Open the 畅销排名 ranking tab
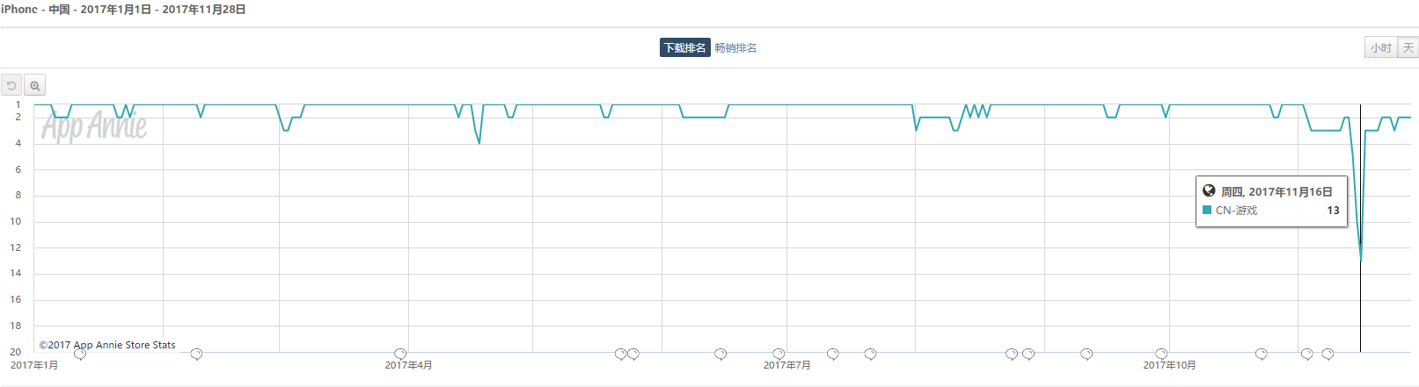Viewport: 1419px width, 387px height. [x=735, y=47]
